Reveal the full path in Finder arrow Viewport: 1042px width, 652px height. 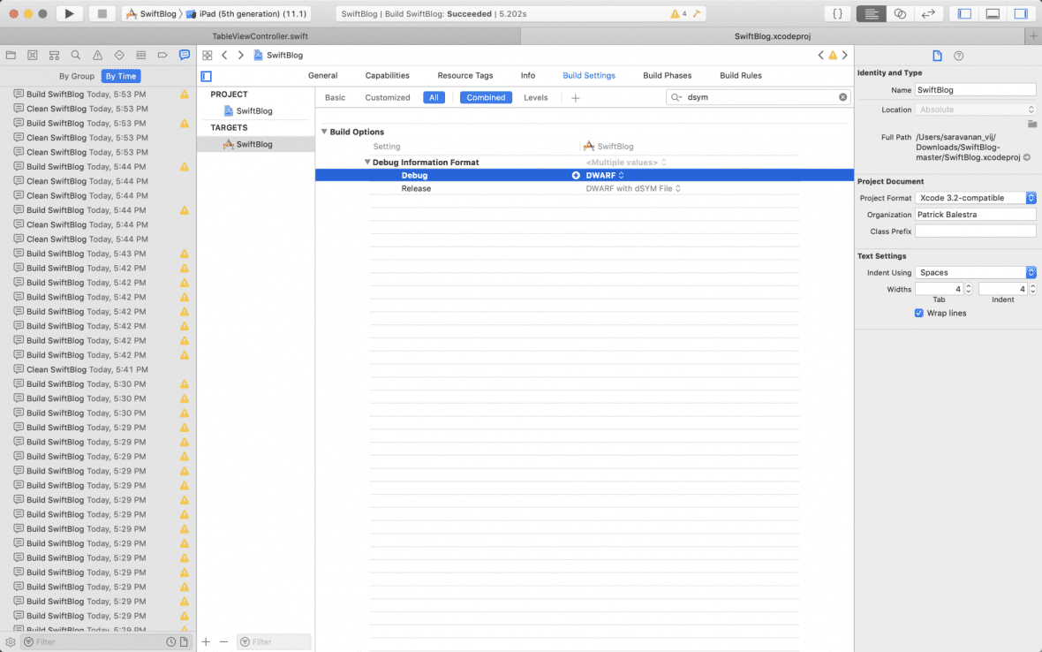[x=1027, y=157]
